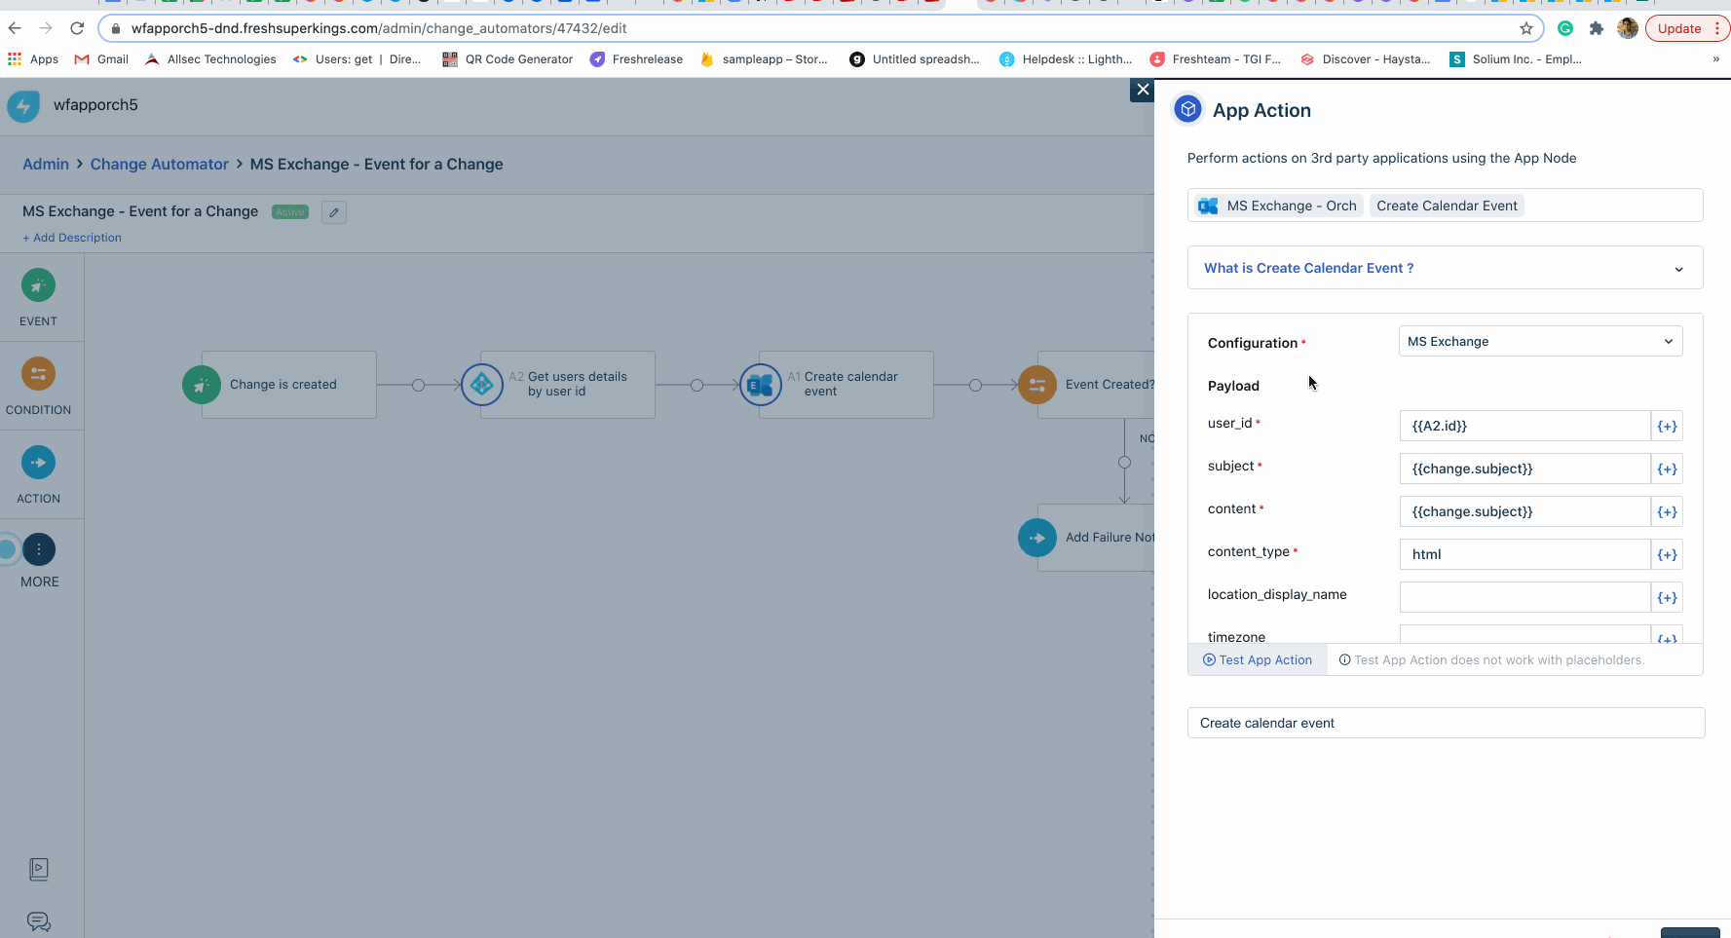Screen dimensions: 1731x938
Task: Click the content input field
Action: pyautogui.click(x=1524, y=511)
